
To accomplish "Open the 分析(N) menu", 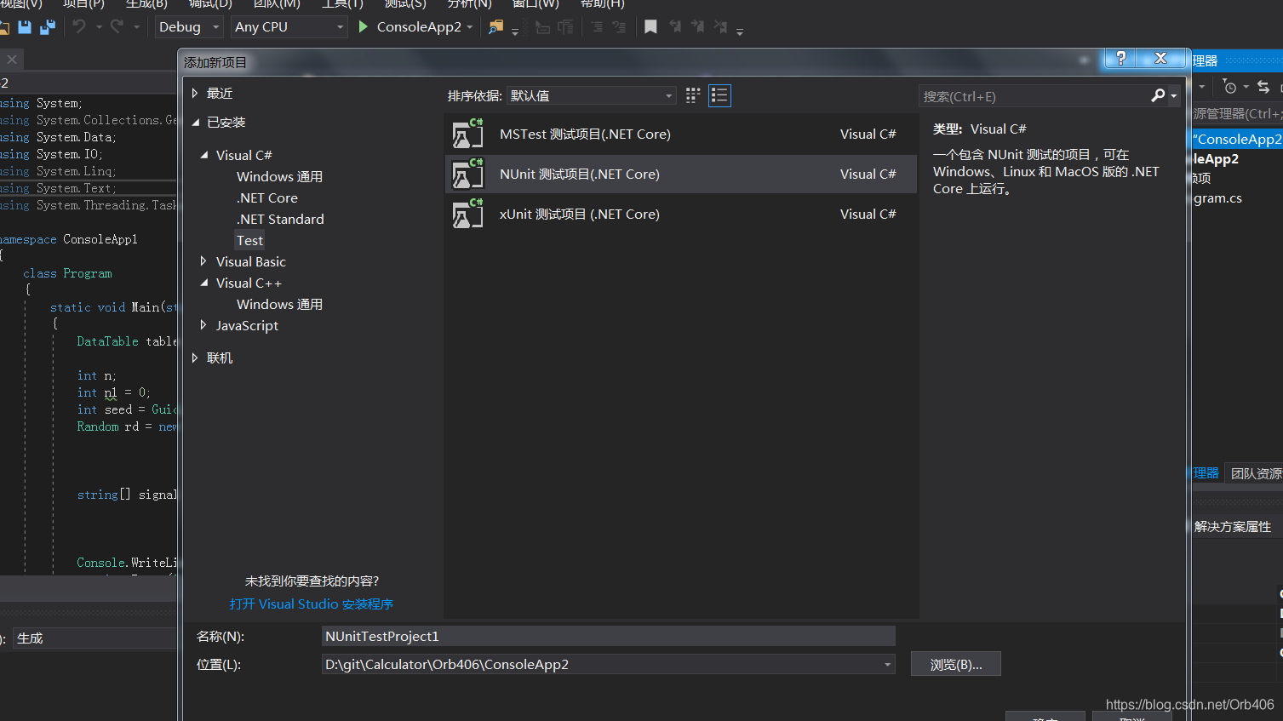I will pos(470,4).
